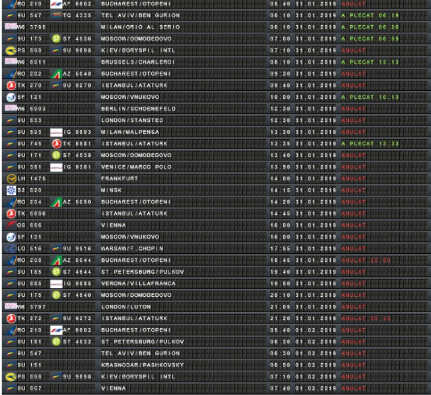The height and width of the screenshot is (395, 431).
Task: Click departure time 14:15 for Minsk
Action: tap(280, 190)
